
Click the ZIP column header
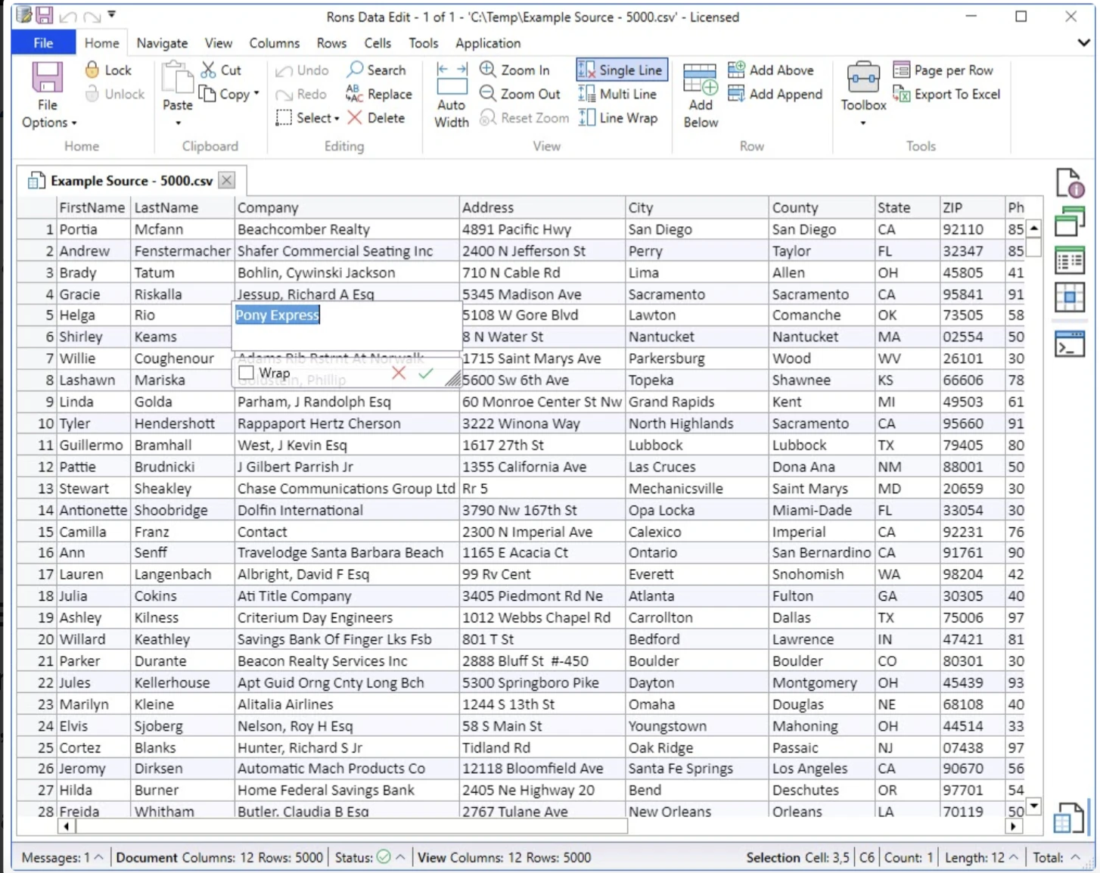point(971,207)
